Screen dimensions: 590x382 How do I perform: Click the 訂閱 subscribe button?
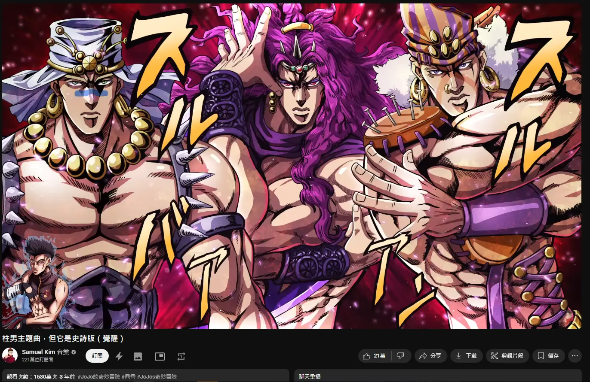pos(97,356)
